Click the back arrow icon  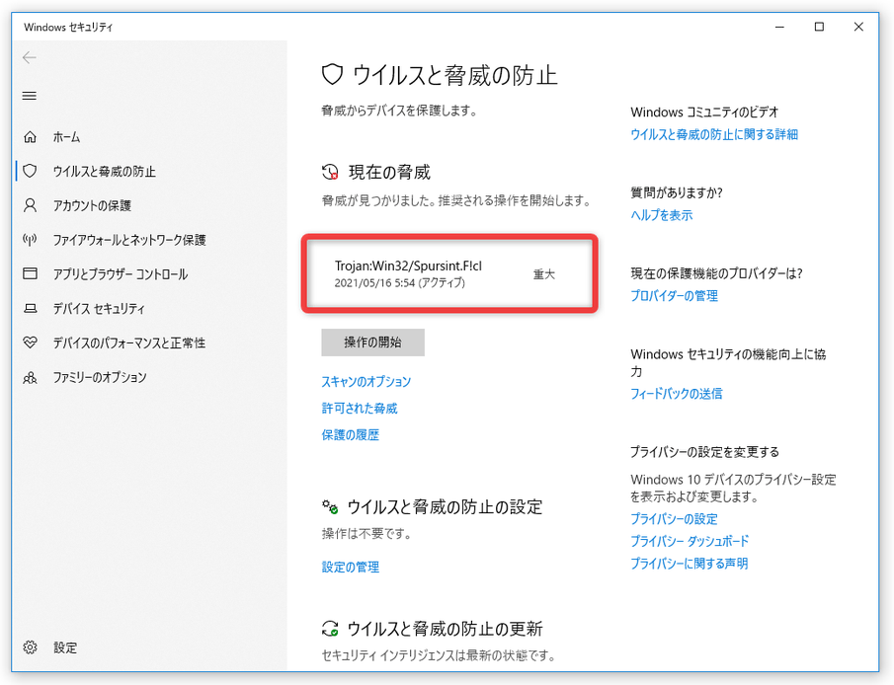(29, 57)
